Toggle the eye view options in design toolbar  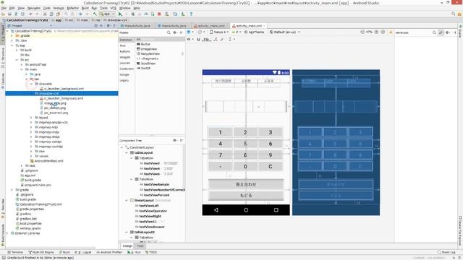pos(190,39)
